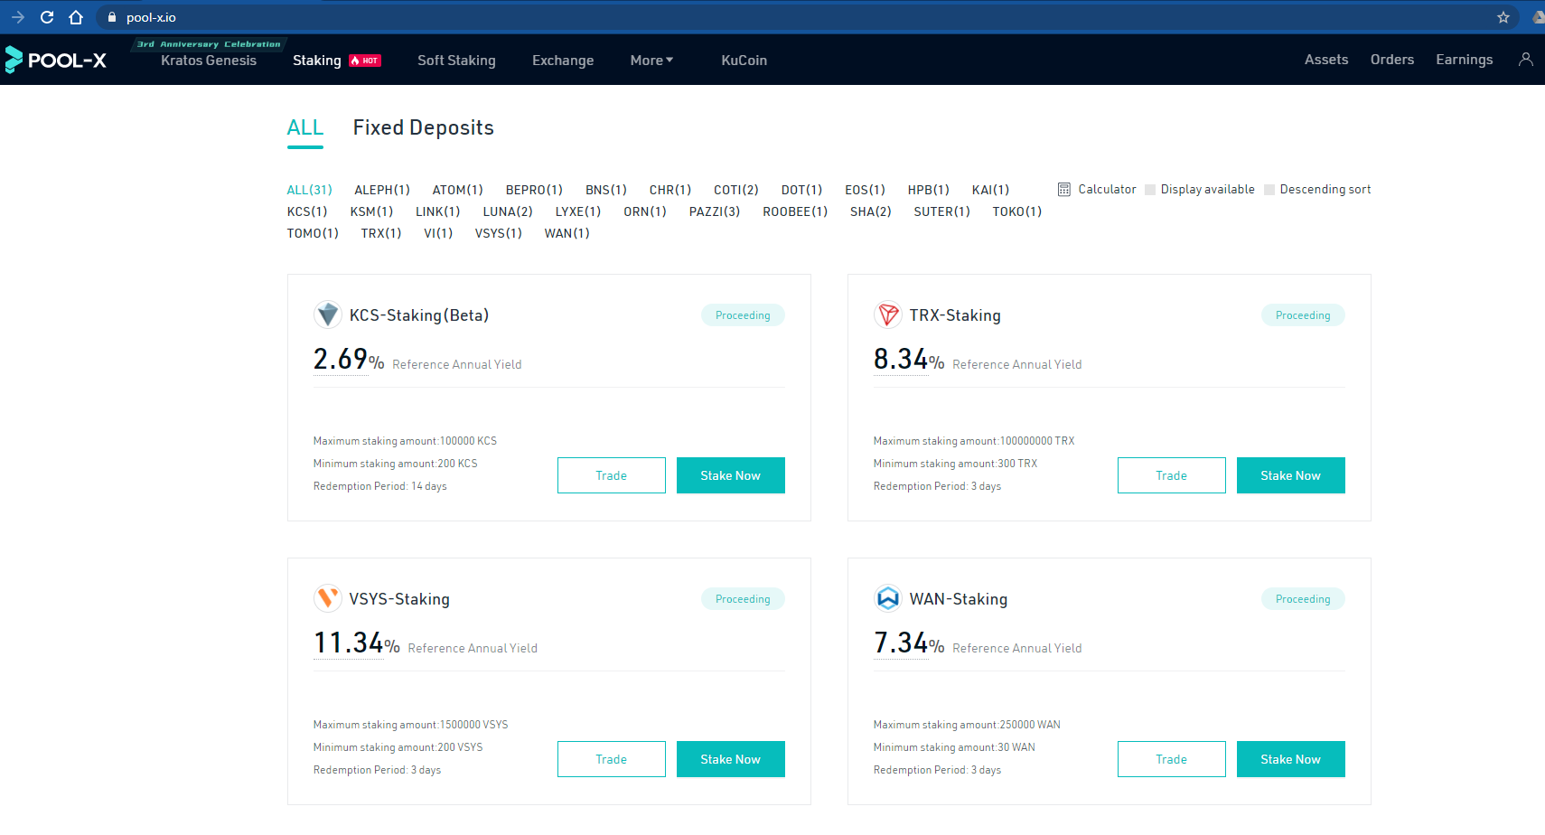Stake Now on KCS-Staking(Beta)
The width and height of the screenshot is (1545, 835).
pos(731,475)
